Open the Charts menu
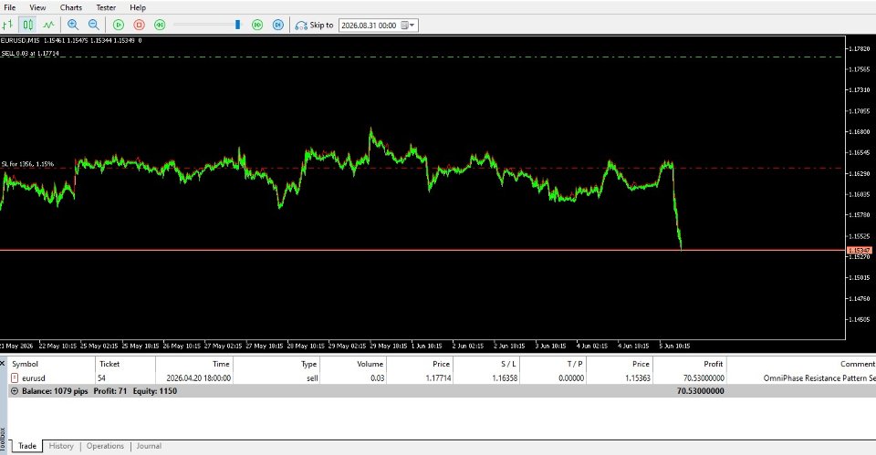 tap(71, 7)
